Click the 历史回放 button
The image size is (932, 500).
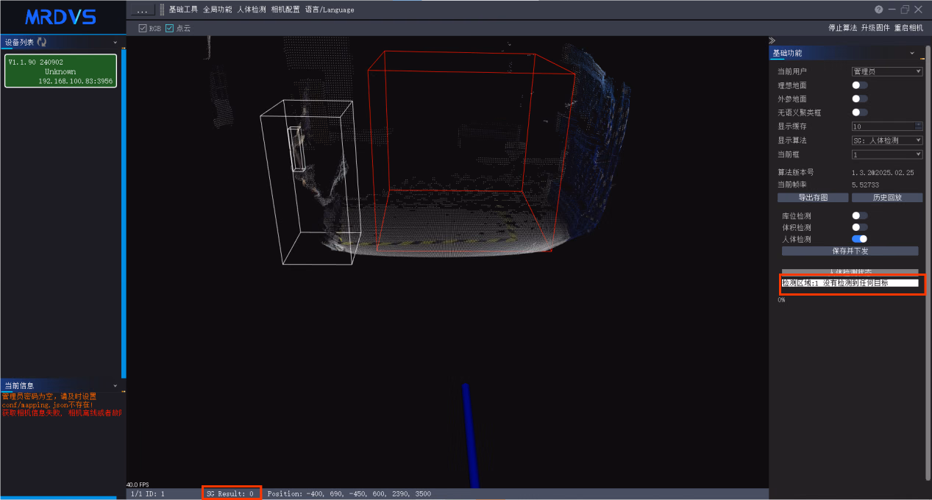(x=887, y=198)
